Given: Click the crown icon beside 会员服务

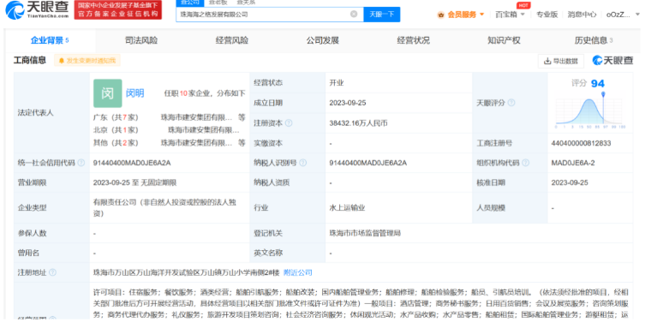Looking at the screenshot, I should 441,15.
